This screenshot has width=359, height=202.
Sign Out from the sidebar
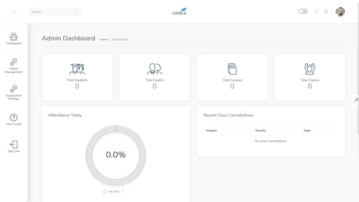[x=14, y=147]
